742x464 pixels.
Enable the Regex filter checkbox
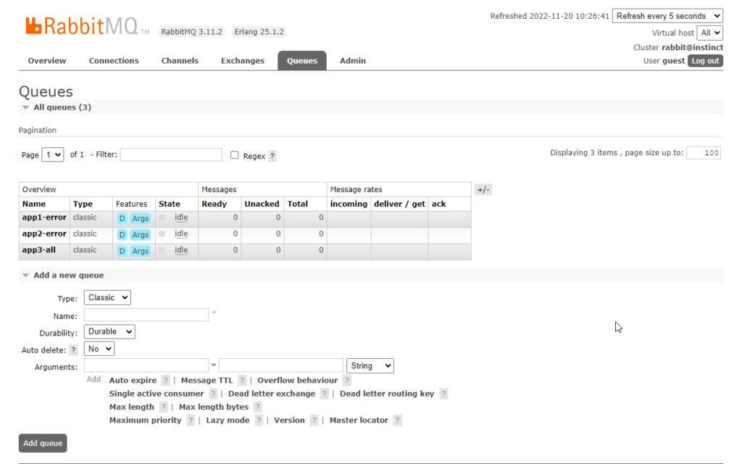[x=235, y=154]
